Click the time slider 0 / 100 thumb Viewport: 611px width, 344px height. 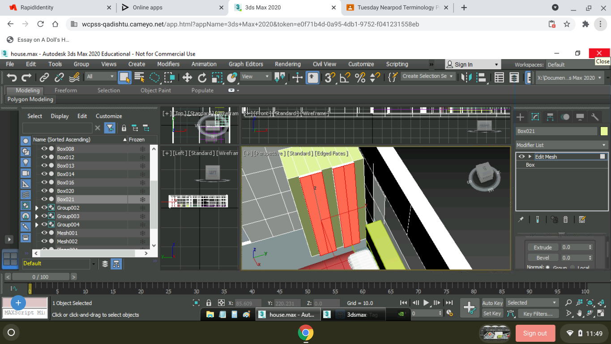pos(40,277)
